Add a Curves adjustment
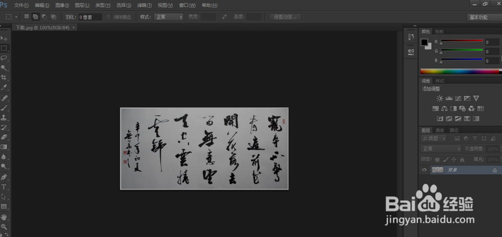This screenshot has height=237, width=502. pyautogui.click(x=458, y=99)
